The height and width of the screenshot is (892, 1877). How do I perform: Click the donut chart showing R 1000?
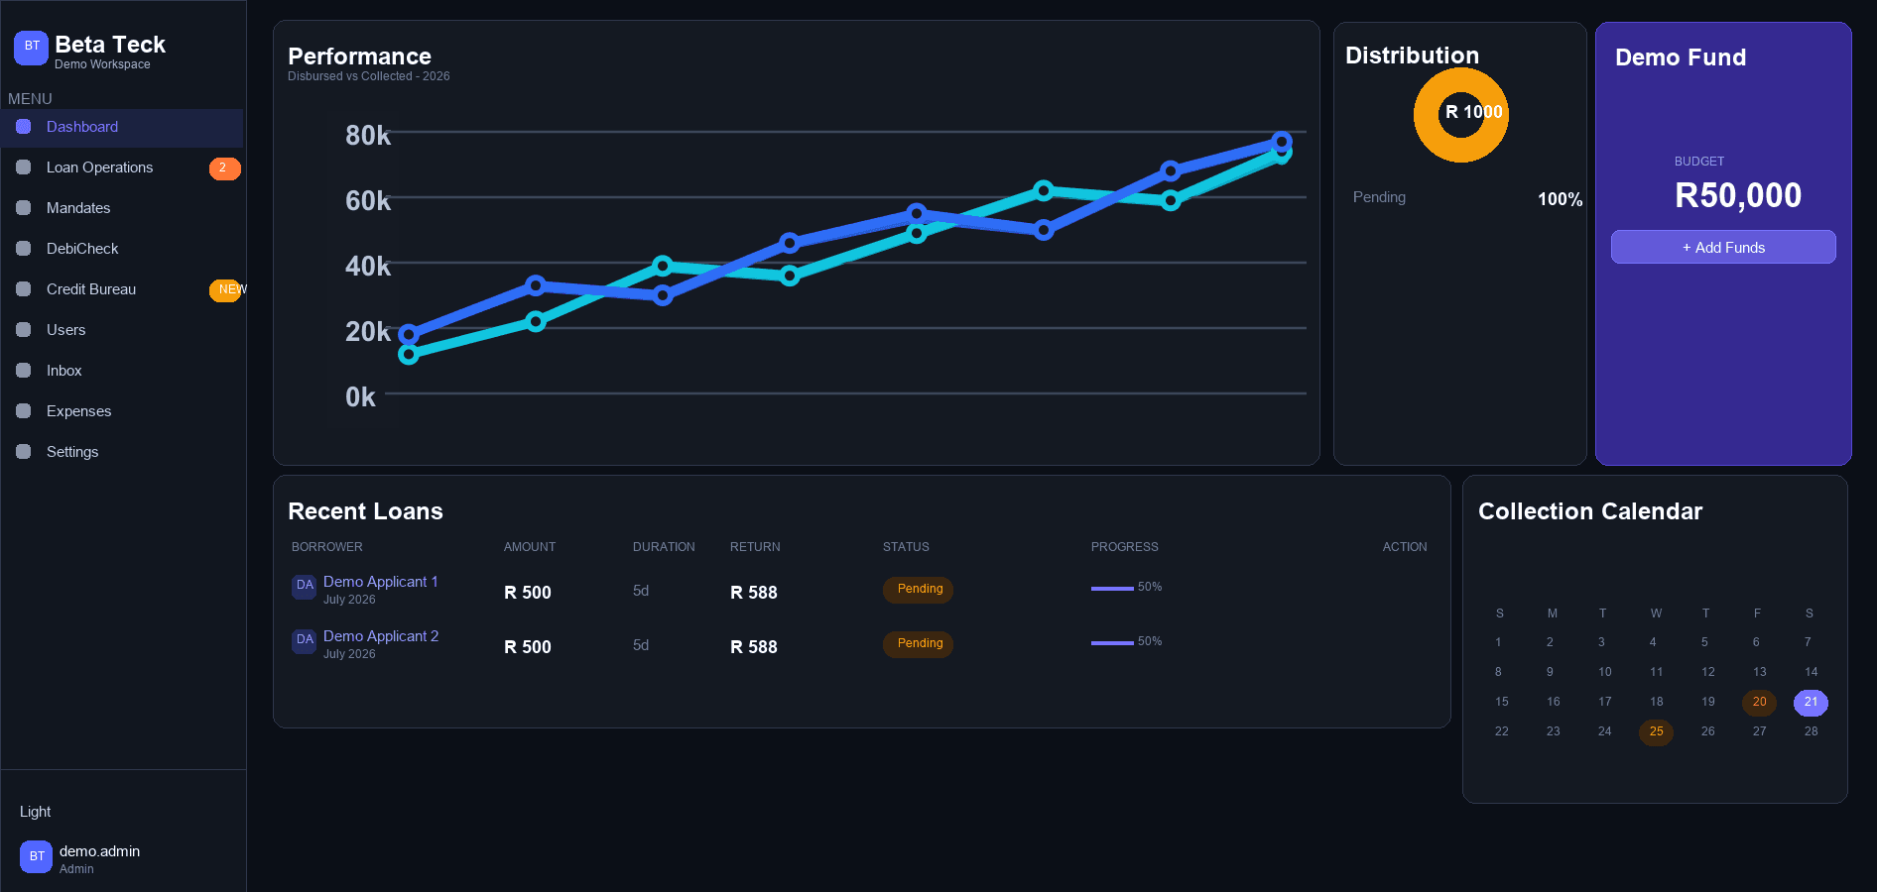(1461, 115)
